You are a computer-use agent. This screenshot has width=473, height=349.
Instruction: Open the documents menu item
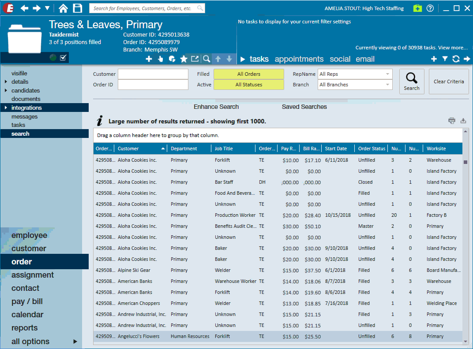coord(26,99)
